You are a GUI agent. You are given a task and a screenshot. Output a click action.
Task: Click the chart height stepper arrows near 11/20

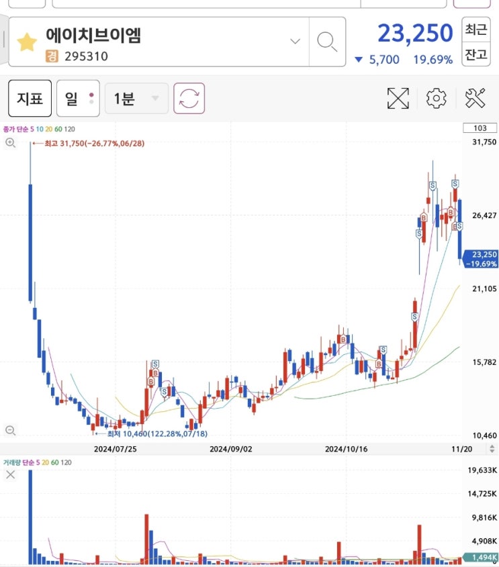[x=492, y=449]
